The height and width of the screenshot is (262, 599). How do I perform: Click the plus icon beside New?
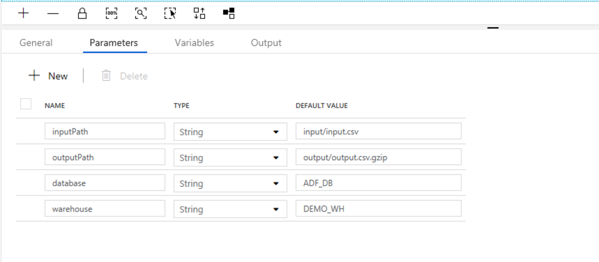point(34,76)
